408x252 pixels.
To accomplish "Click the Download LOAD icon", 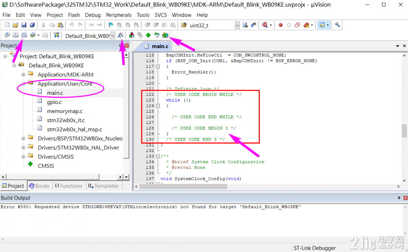I will 56,35.
